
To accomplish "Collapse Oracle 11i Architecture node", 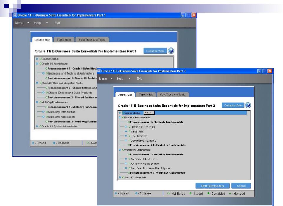I will [37, 64].
